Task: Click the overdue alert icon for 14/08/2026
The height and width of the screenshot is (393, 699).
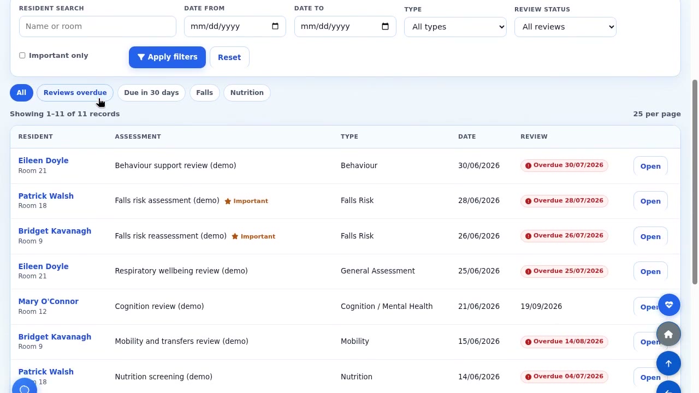Action: pyautogui.click(x=528, y=342)
